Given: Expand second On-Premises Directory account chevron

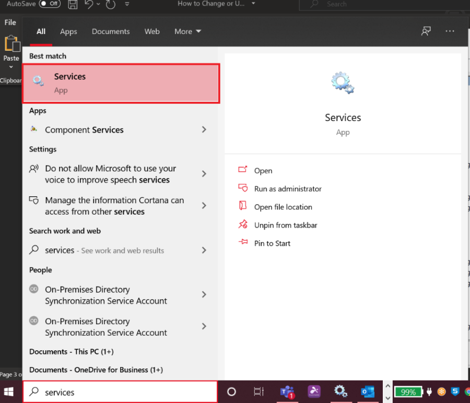Looking at the screenshot, I should [x=204, y=326].
